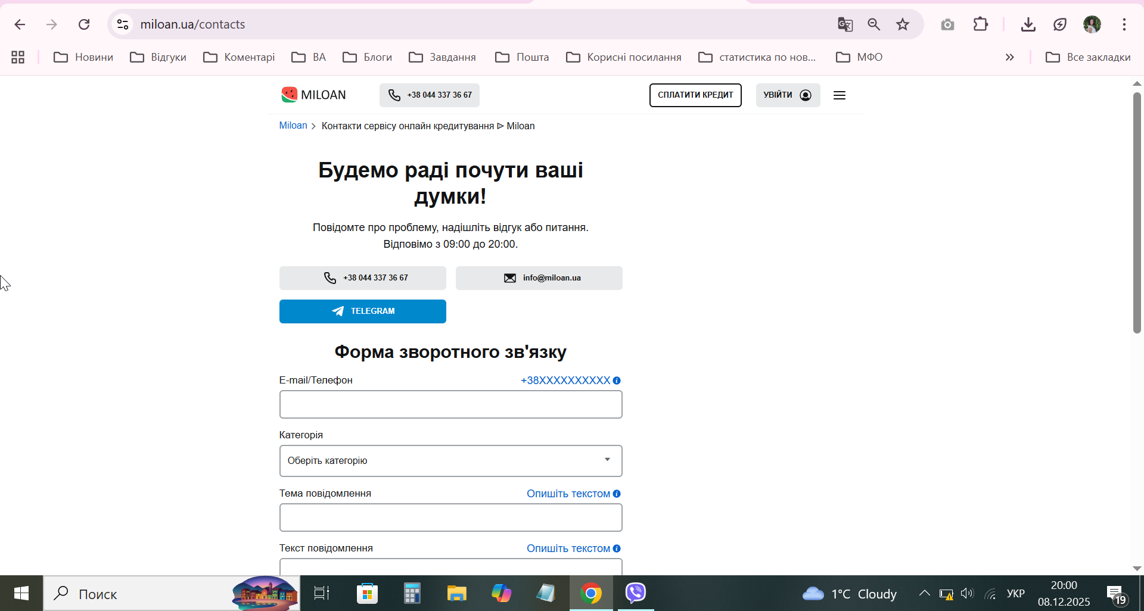
Task: Open File Explorer from the taskbar
Action: click(457, 593)
